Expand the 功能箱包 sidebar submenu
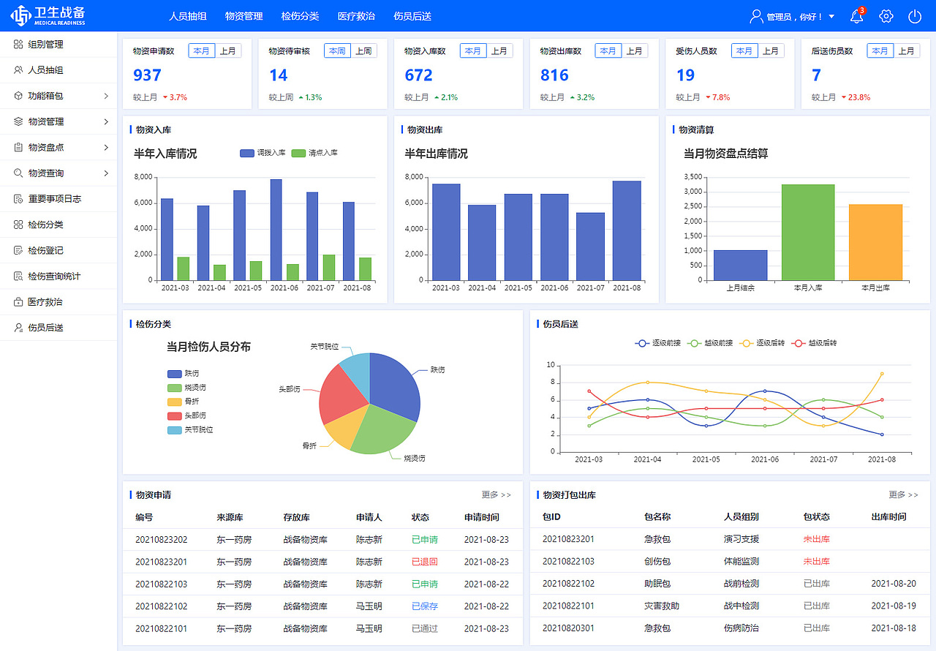This screenshot has height=651, width=936. (x=45, y=96)
